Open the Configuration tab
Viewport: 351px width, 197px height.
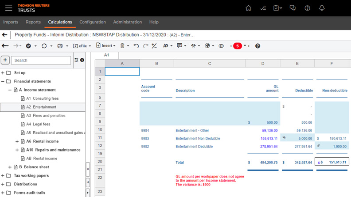(93, 22)
